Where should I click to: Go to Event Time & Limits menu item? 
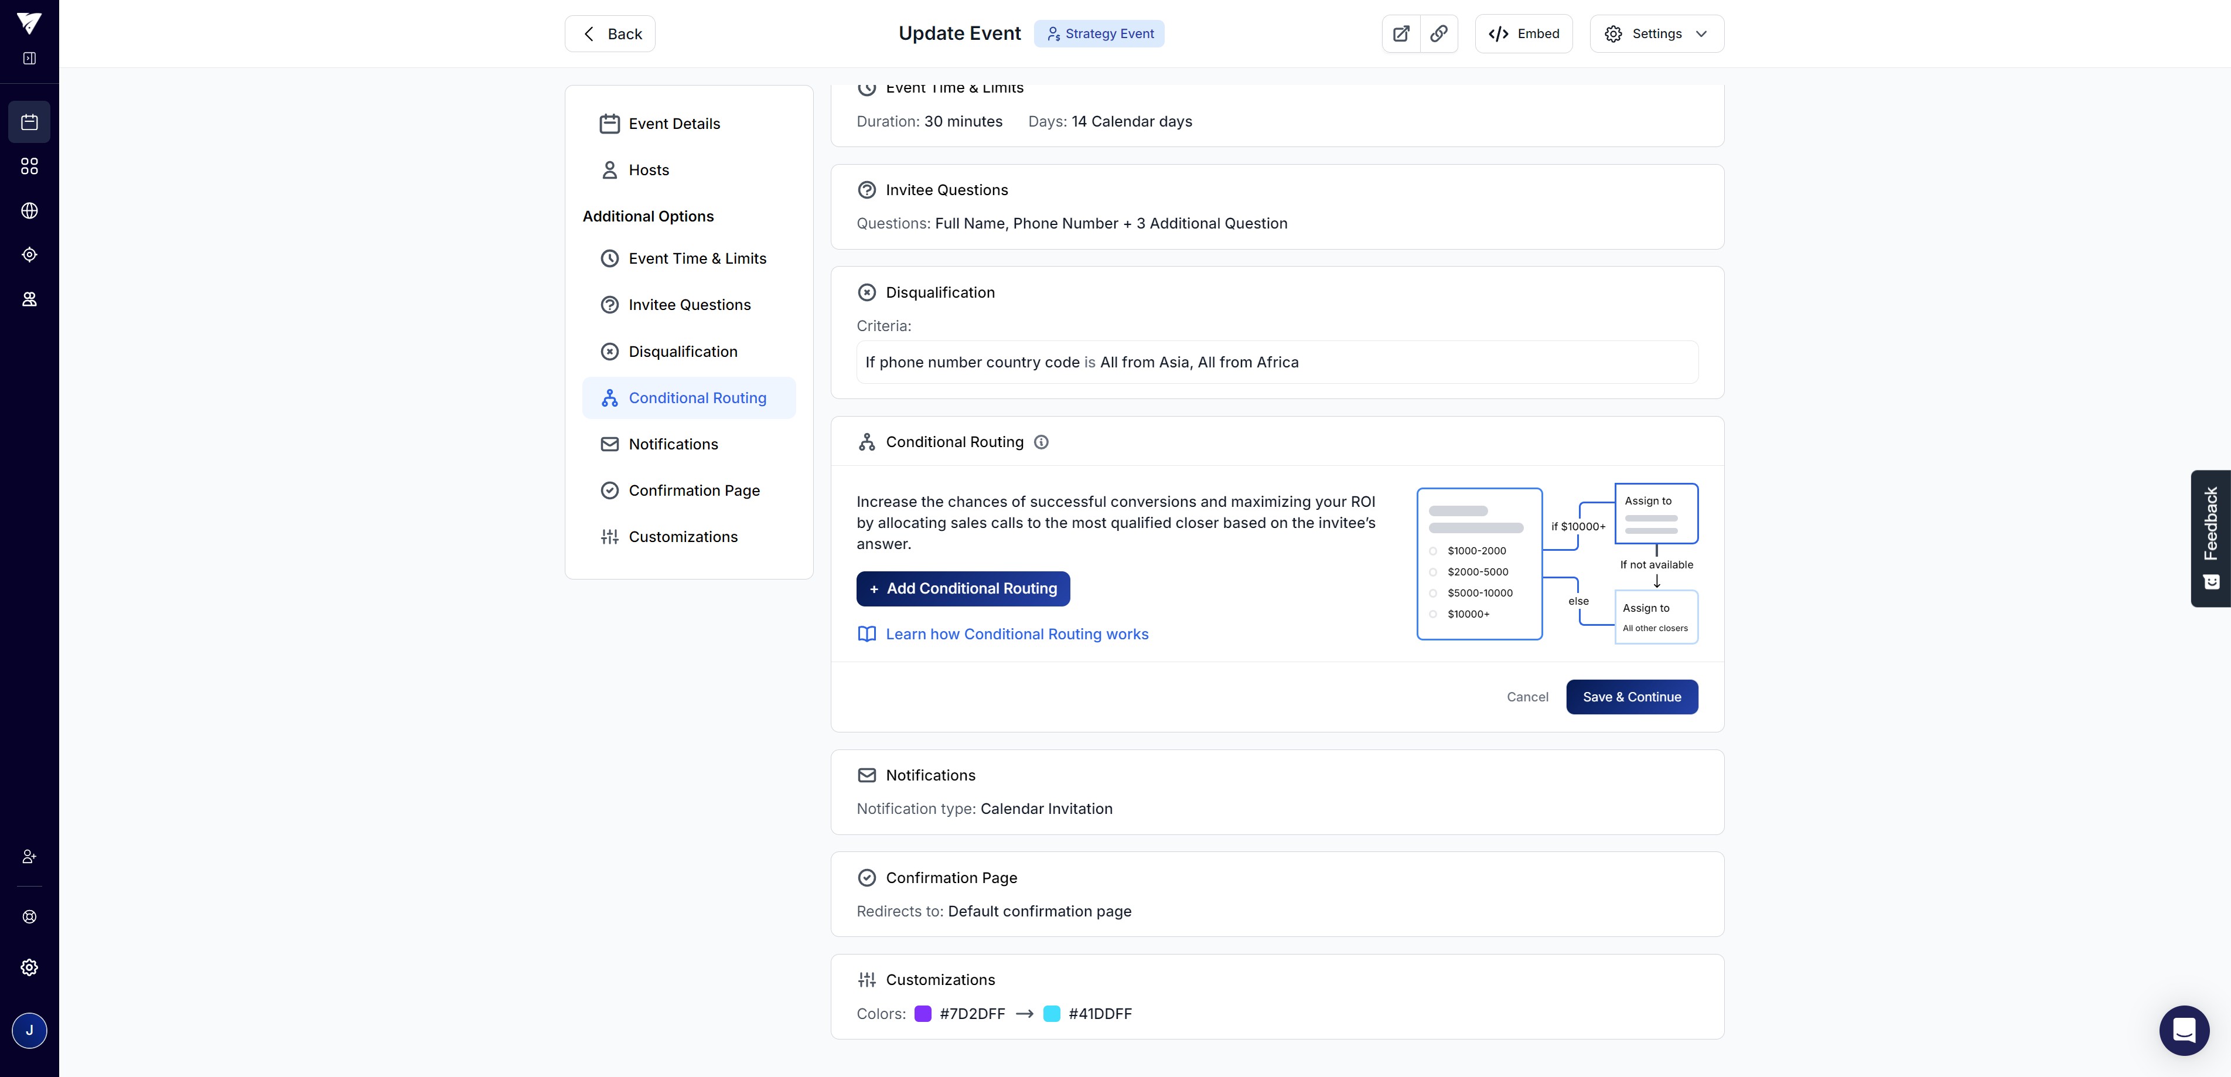[x=697, y=258]
